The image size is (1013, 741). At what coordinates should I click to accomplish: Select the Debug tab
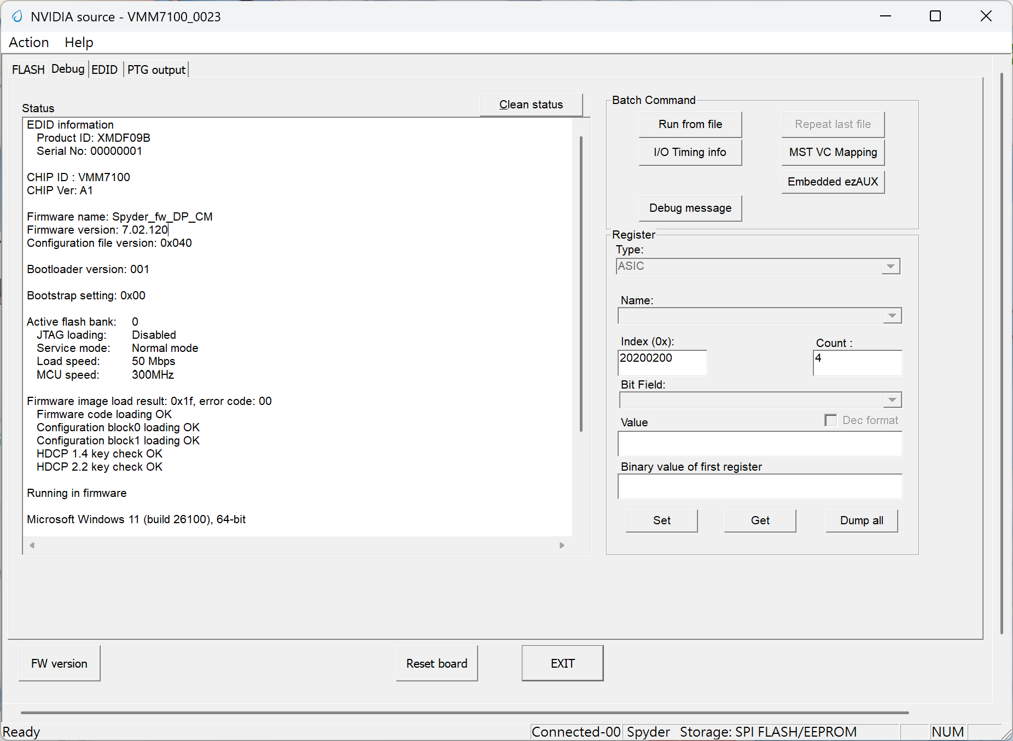click(x=68, y=69)
